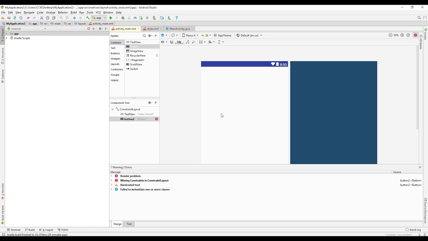Screen dimensions: 428x241
Task: Select ImageView in the palette list
Action: click(x=142, y=51)
